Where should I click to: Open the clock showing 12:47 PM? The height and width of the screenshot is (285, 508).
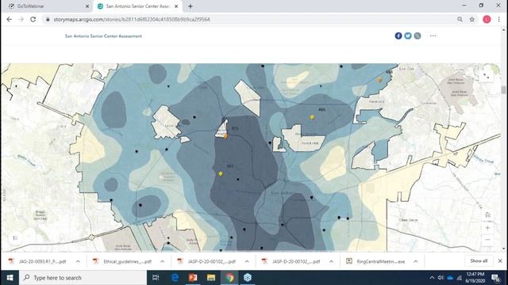point(475,278)
